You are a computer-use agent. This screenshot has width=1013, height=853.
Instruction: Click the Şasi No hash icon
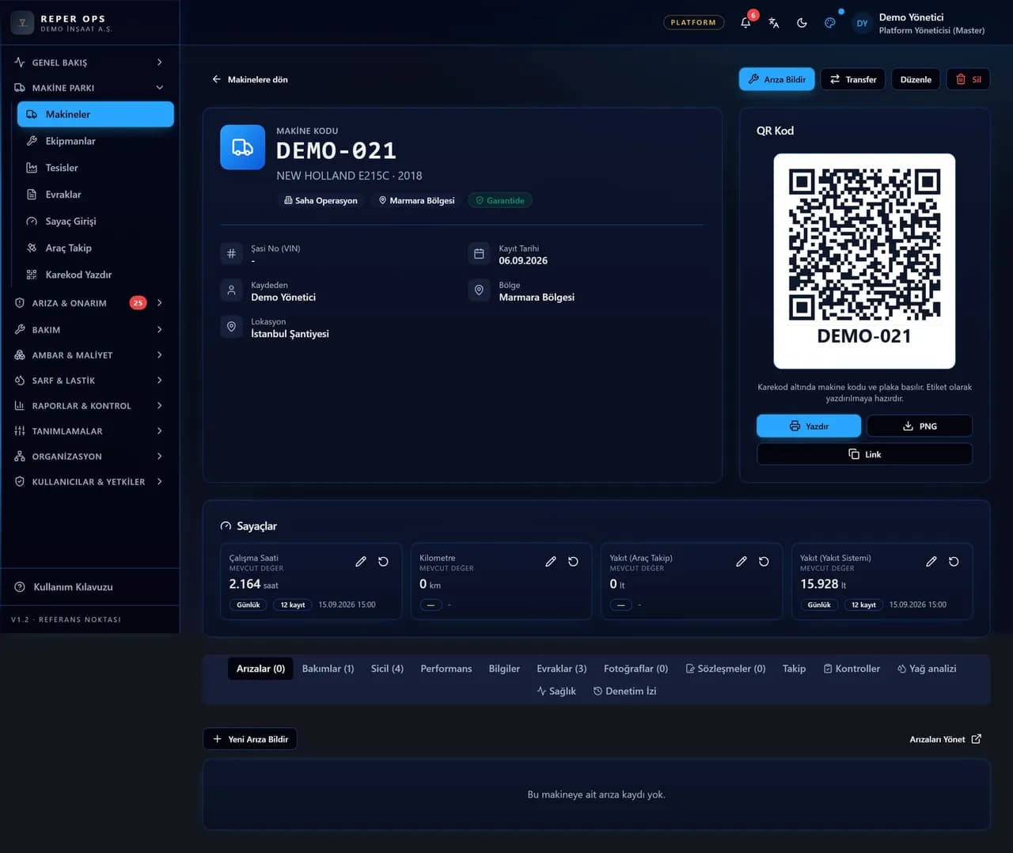231,253
